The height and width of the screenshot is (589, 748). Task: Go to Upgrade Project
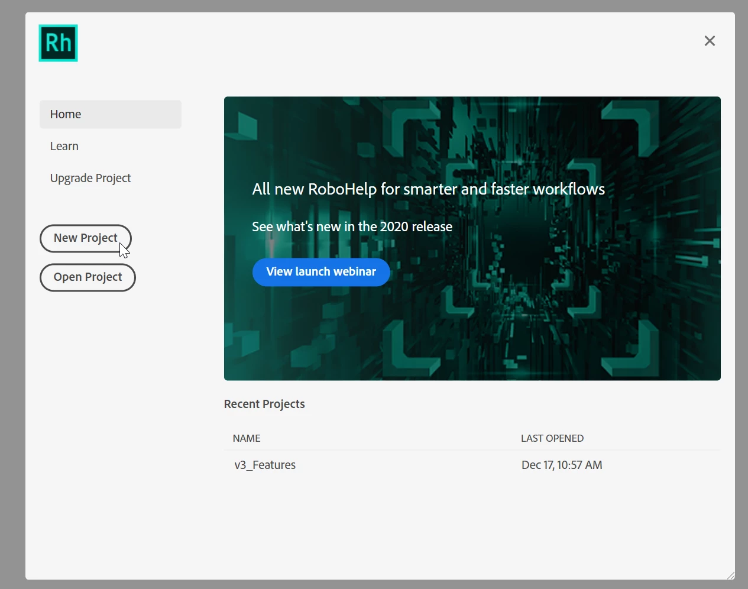click(90, 178)
